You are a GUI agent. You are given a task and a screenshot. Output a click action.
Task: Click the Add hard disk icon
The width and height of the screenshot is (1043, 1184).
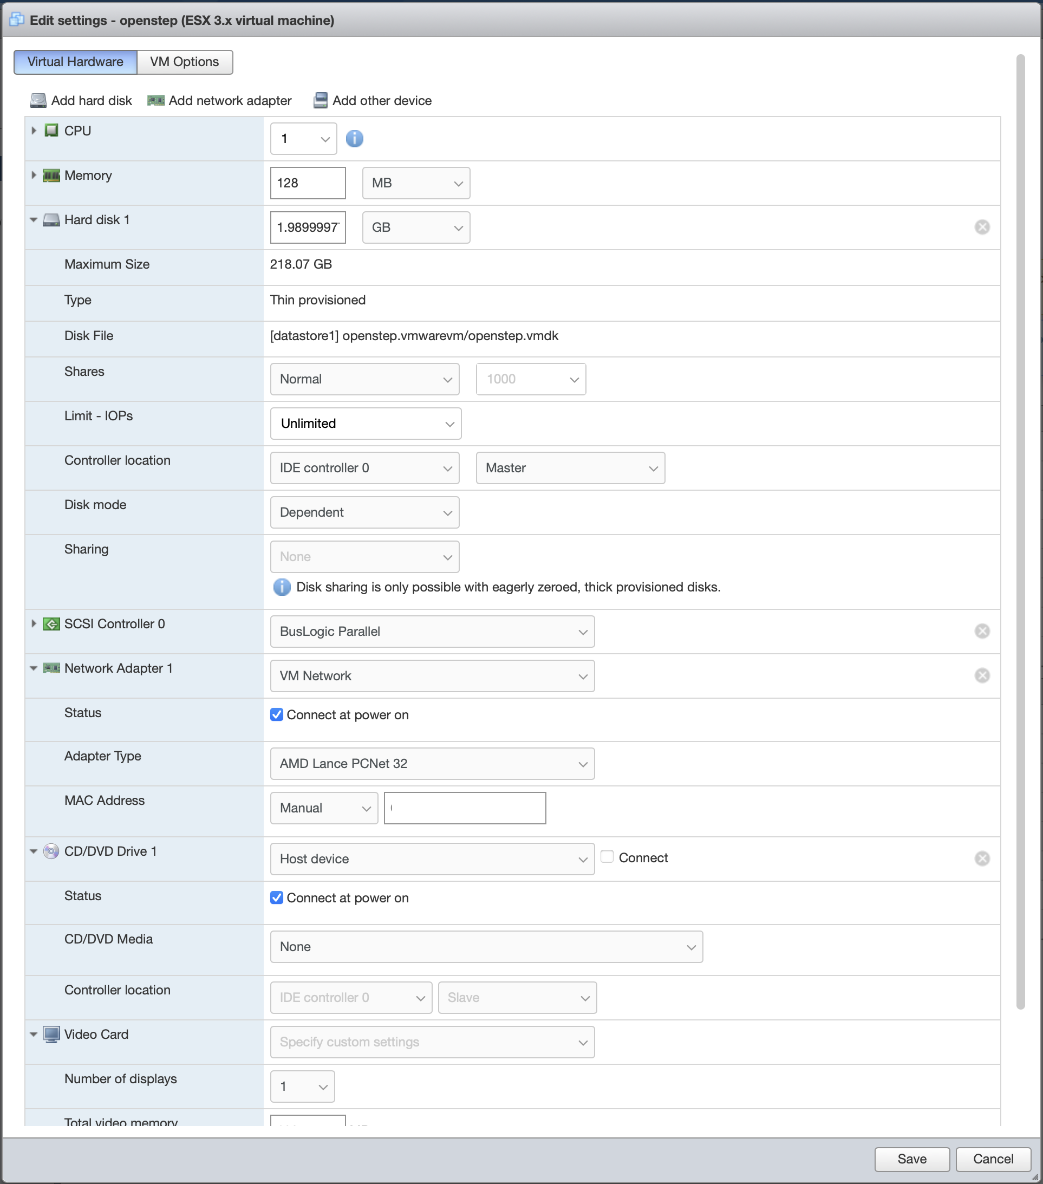coord(38,101)
